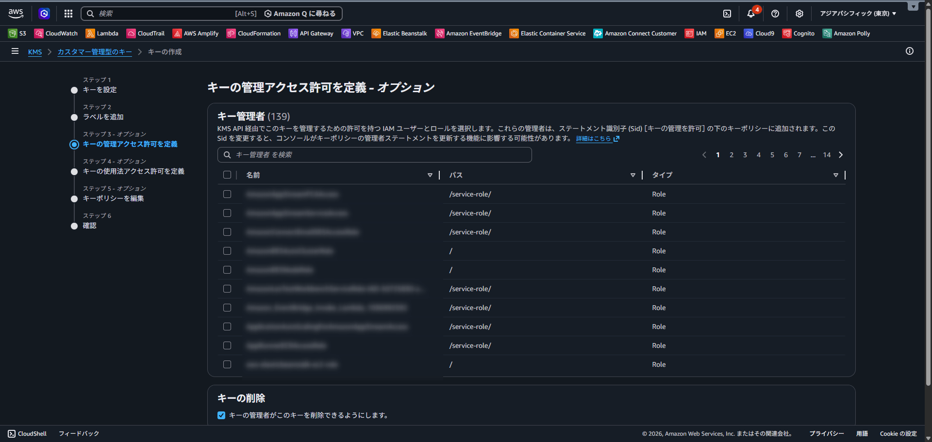Image resolution: width=932 pixels, height=442 pixels.
Task: Open the Amazon EventBridge bookmark
Action: 468,33
